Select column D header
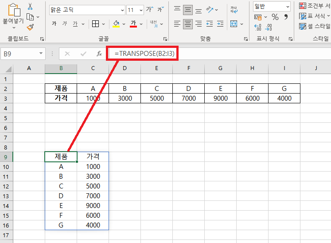 pos(125,68)
